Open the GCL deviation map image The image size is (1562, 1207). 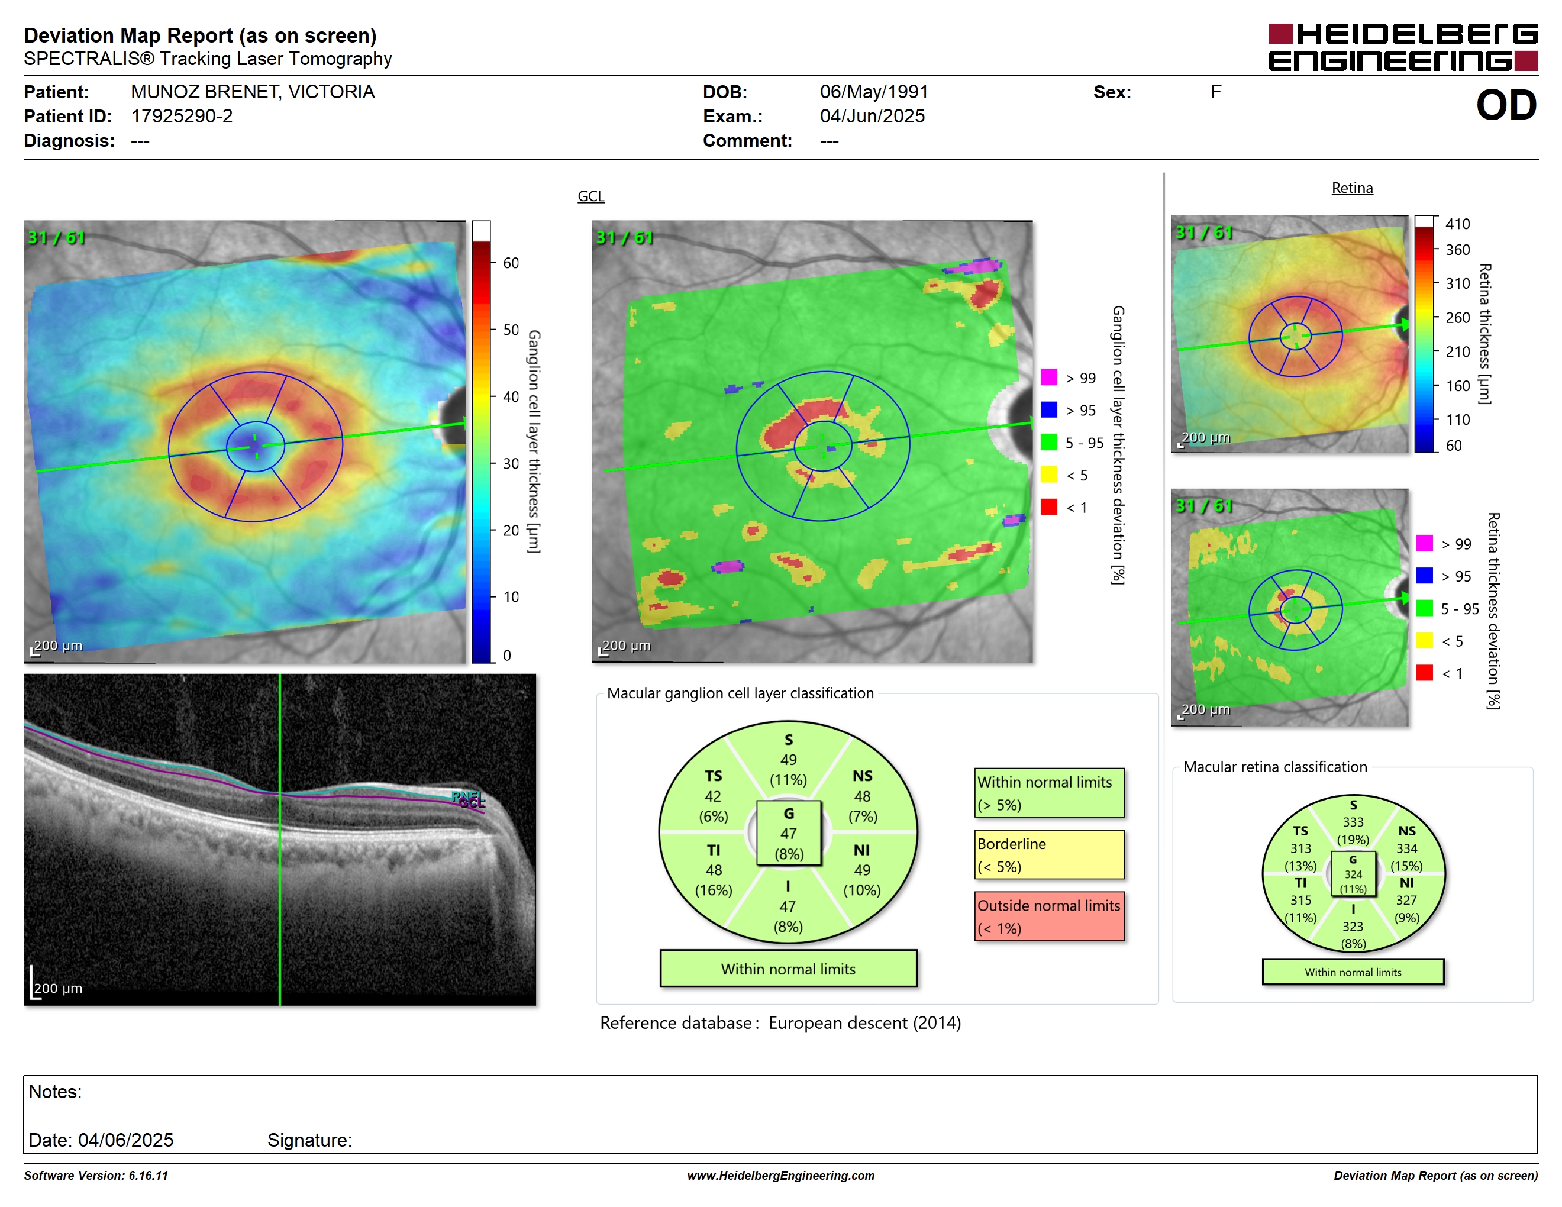pyautogui.click(x=812, y=441)
